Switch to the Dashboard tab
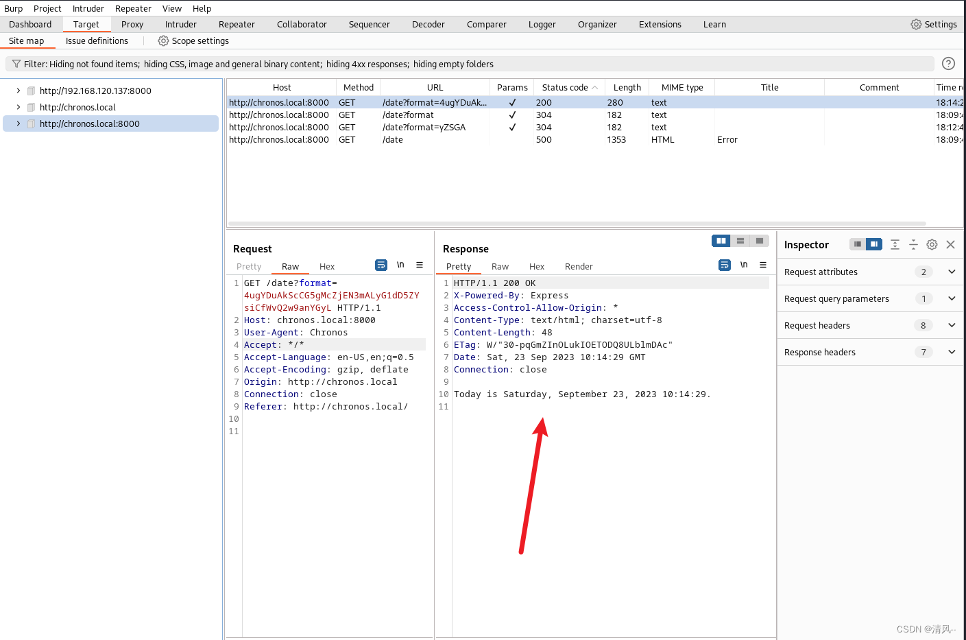The height and width of the screenshot is (640, 966). point(30,24)
